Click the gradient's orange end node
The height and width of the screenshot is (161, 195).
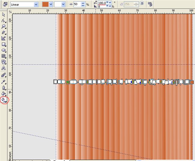(x=192, y=82)
